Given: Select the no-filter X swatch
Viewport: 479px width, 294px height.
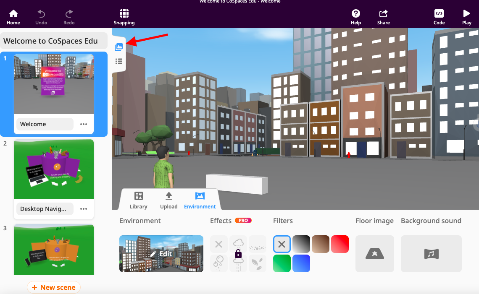Looking at the screenshot, I should [282, 244].
